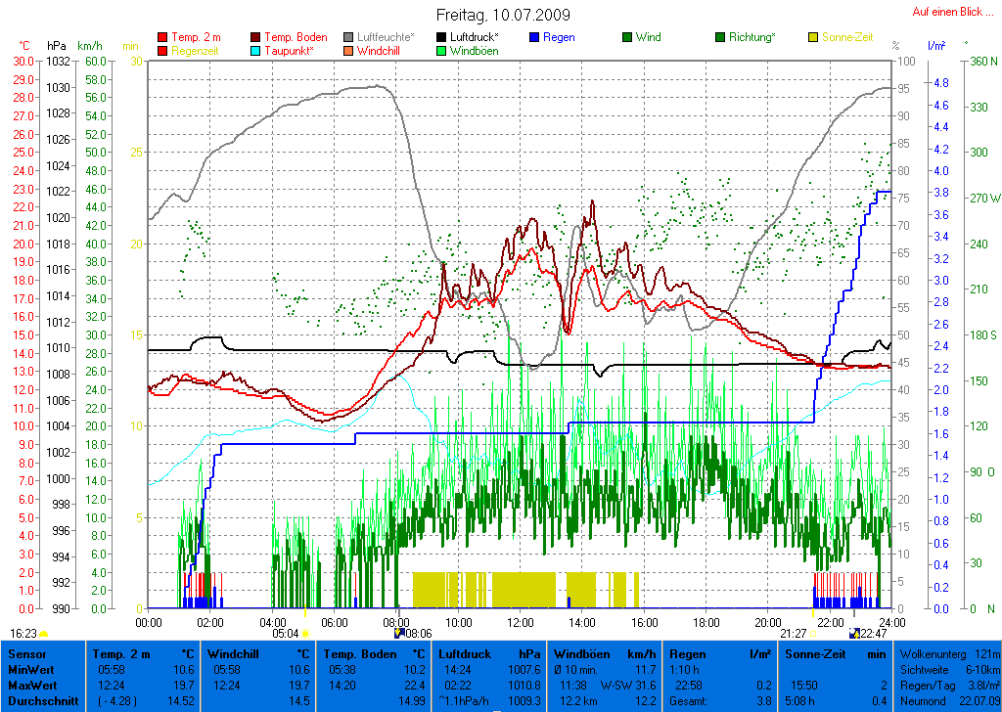Click the gray Luftfeuchte legend square
The image size is (1002, 712).
(349, 37)
